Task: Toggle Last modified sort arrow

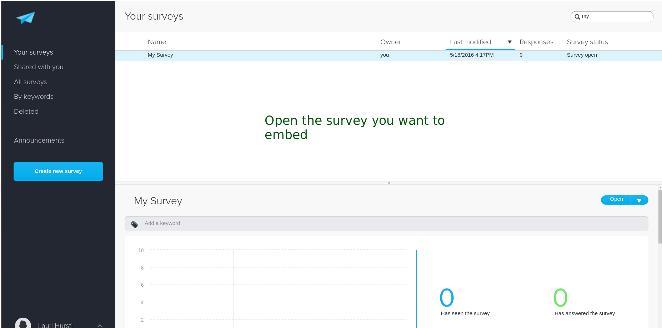Action: tap(510, 42)
